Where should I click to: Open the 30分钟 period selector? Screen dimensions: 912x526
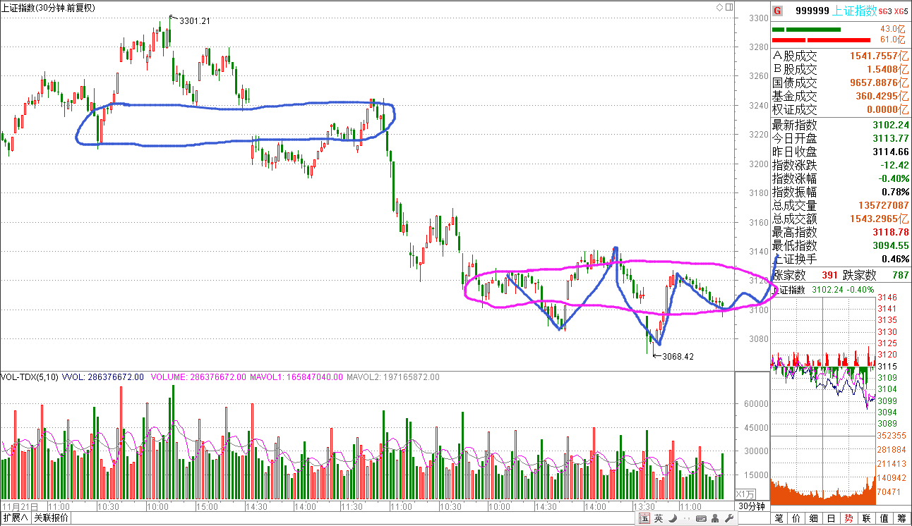pyautogui.click(x=752, y=506)
